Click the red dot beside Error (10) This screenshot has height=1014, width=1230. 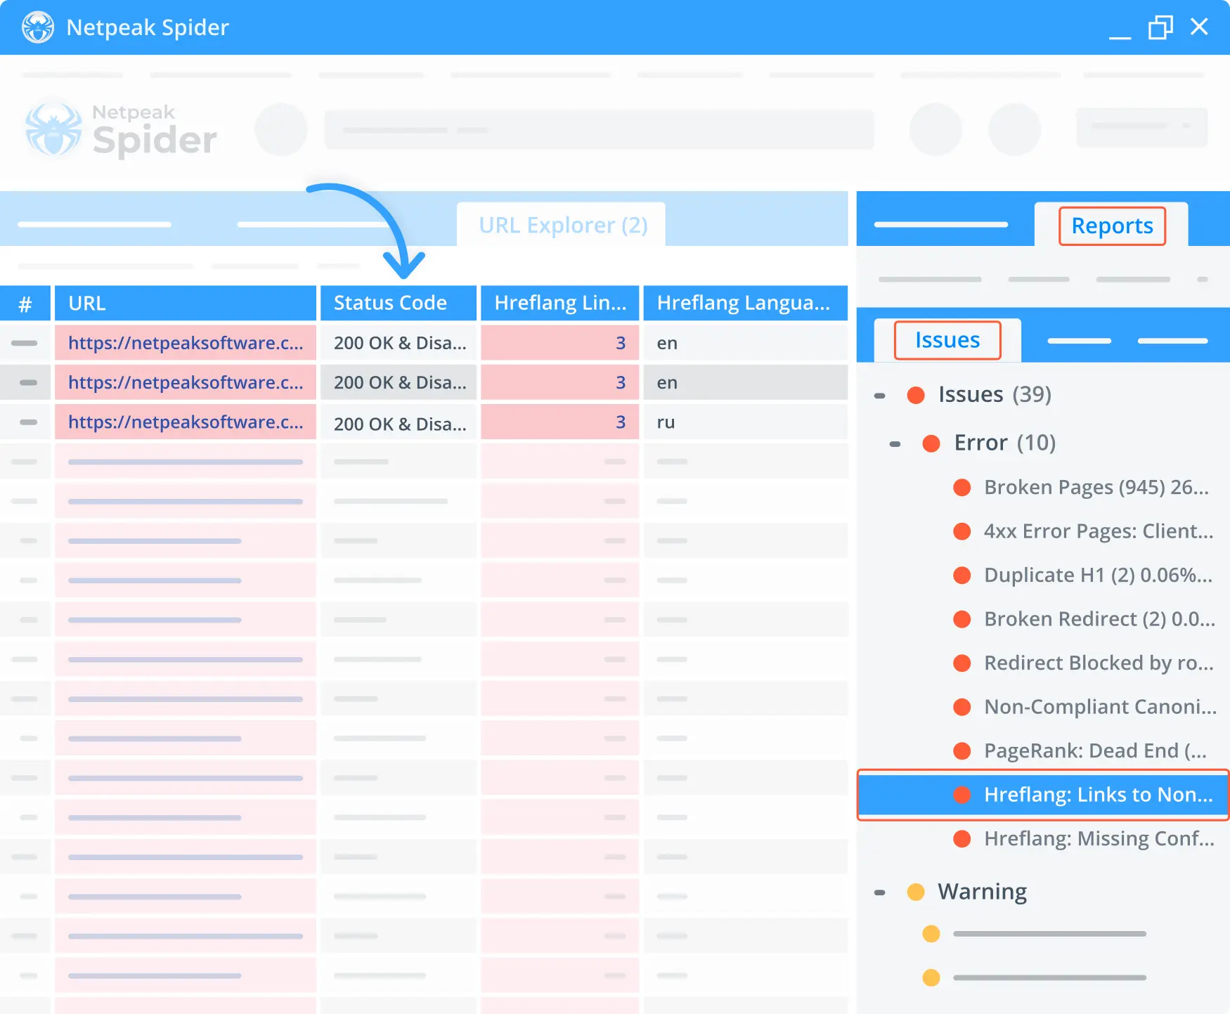click(931, 443)
